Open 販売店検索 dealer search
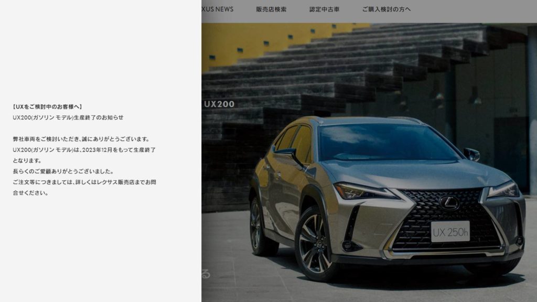The width and height of the screenshot is (537, 302). [271, 9]
